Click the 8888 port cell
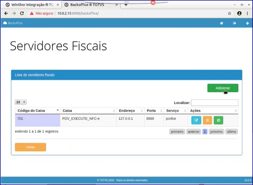 point(154,120)
